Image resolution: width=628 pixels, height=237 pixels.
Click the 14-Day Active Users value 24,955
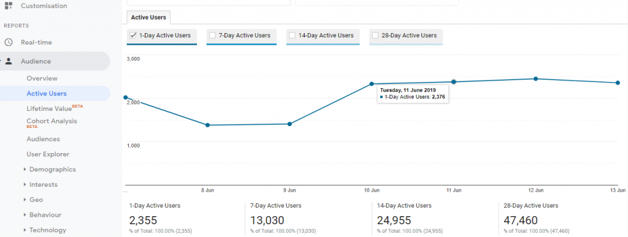pyautogui.click(x=394, y=220)
